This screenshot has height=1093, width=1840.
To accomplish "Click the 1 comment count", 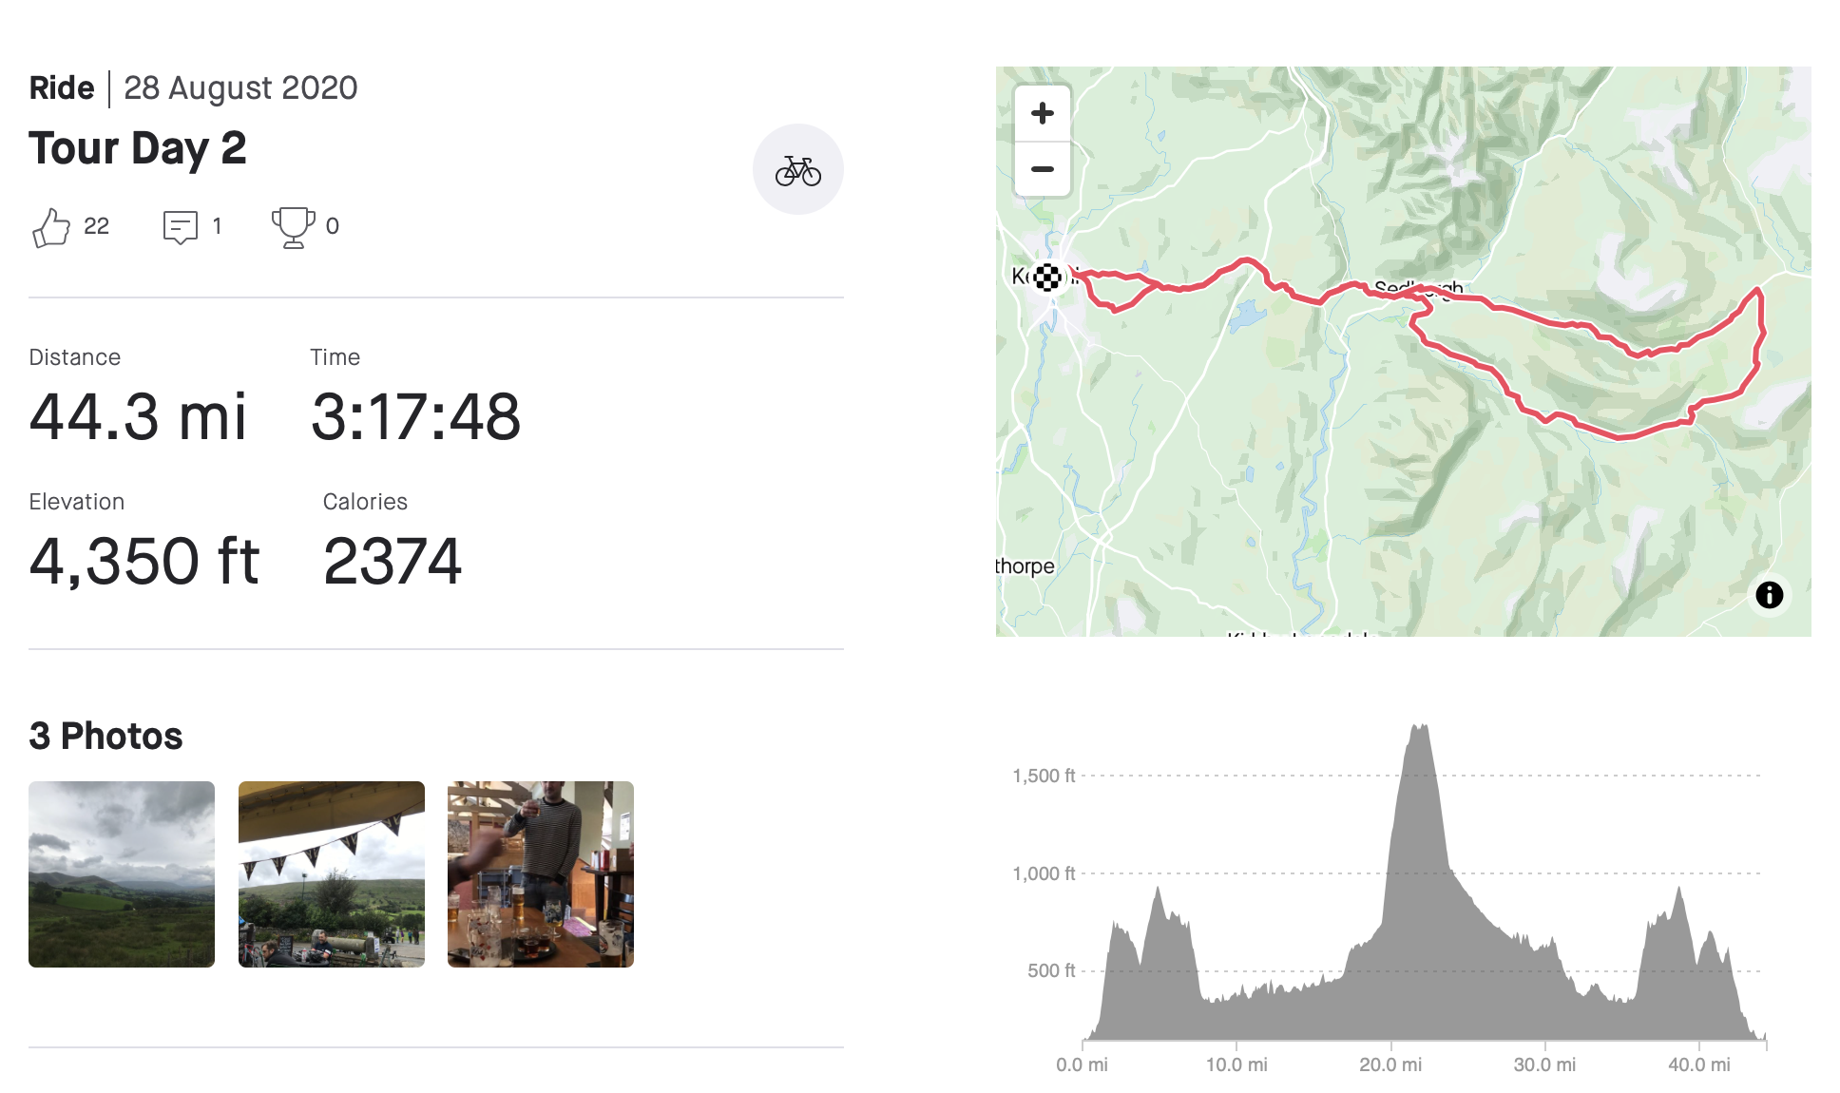I will [217, 226].
